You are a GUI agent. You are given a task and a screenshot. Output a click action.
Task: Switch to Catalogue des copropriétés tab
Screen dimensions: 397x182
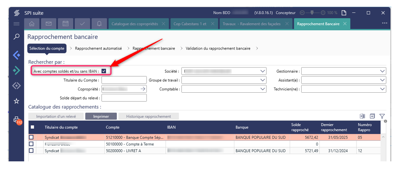click(134, 24)
